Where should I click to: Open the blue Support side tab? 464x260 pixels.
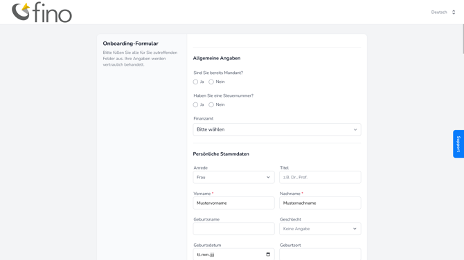[458, 144]
